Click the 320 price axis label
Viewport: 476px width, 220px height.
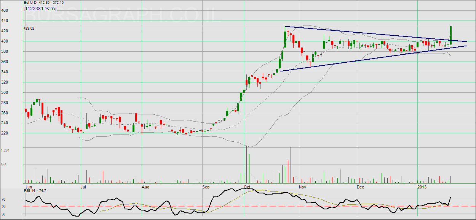click(5, 82)
